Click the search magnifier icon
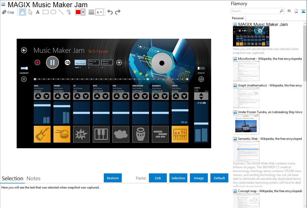The width and height of the screenshot is (307, 208). (x=282, y=11)
